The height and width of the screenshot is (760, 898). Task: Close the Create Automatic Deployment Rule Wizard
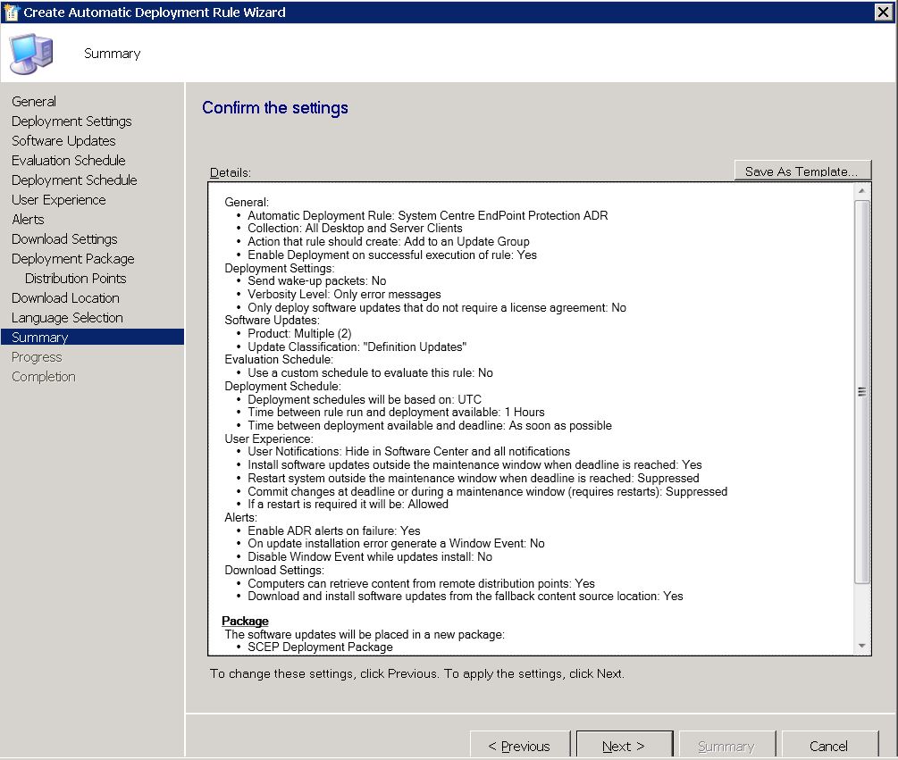pos(883,12)
